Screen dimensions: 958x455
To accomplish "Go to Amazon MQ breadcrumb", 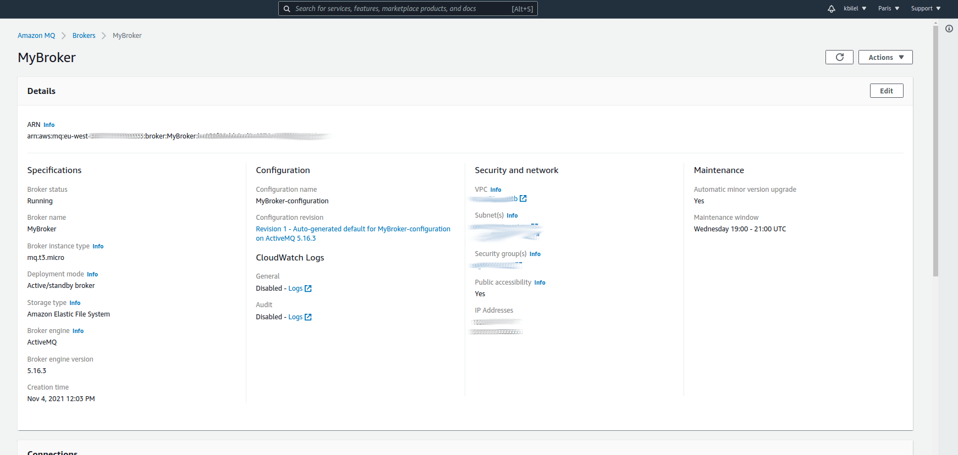I will pyautogui.click(x=36, y=36).
